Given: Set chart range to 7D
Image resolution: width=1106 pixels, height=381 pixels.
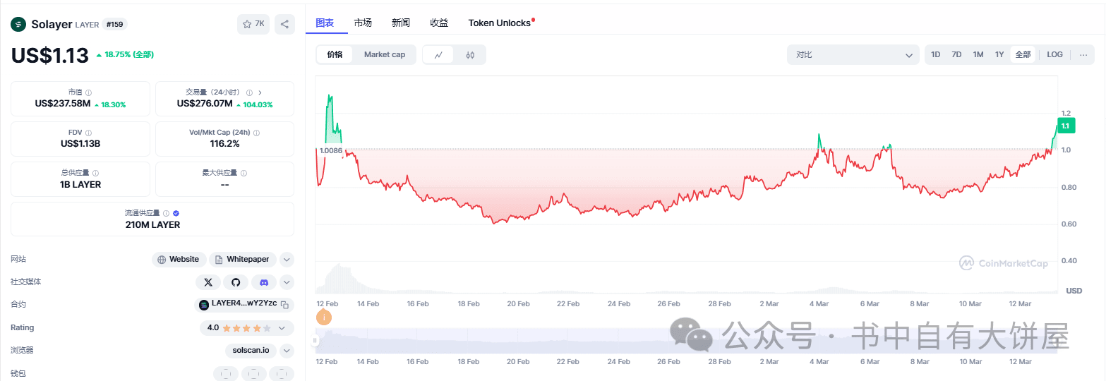Looking at the screenshot, I should pos(956,54).
